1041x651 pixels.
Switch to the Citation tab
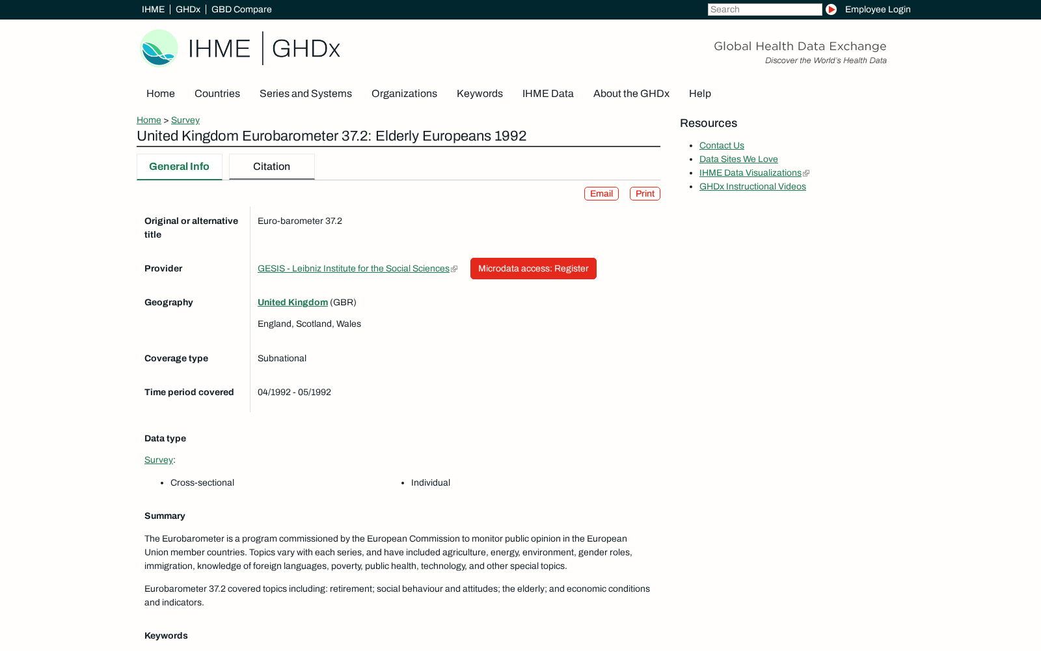(x=271, y=167)
